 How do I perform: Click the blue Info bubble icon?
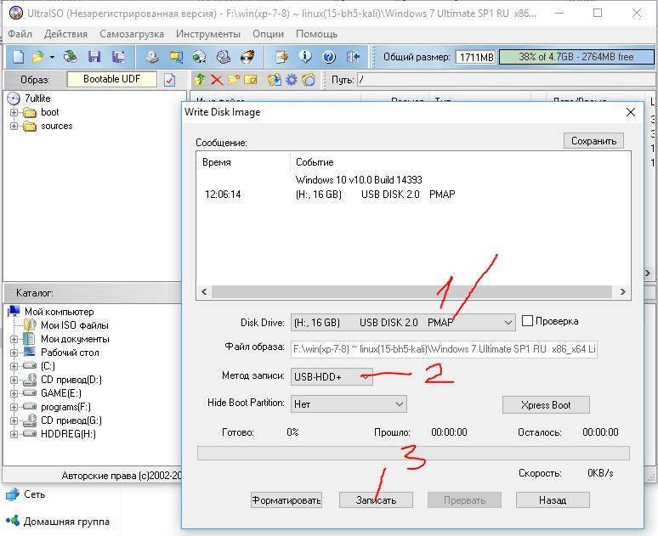tap(305, 57)
